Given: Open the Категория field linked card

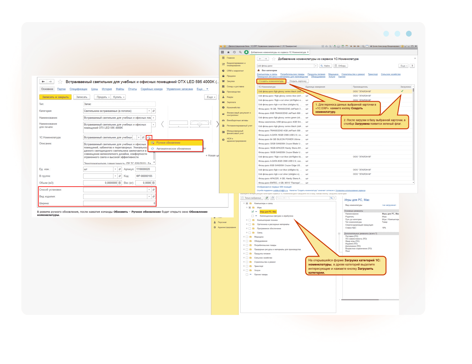Looking at the screenshot, I should point(154,111).
